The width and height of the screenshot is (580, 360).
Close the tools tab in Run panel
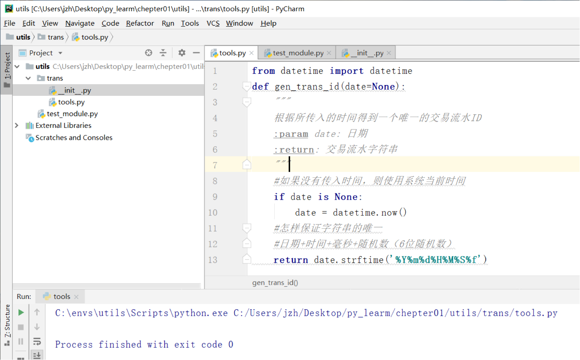[76, 297]
